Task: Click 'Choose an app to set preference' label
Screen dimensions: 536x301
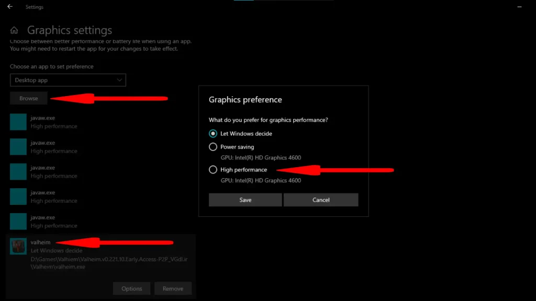Action: [52, 66]
